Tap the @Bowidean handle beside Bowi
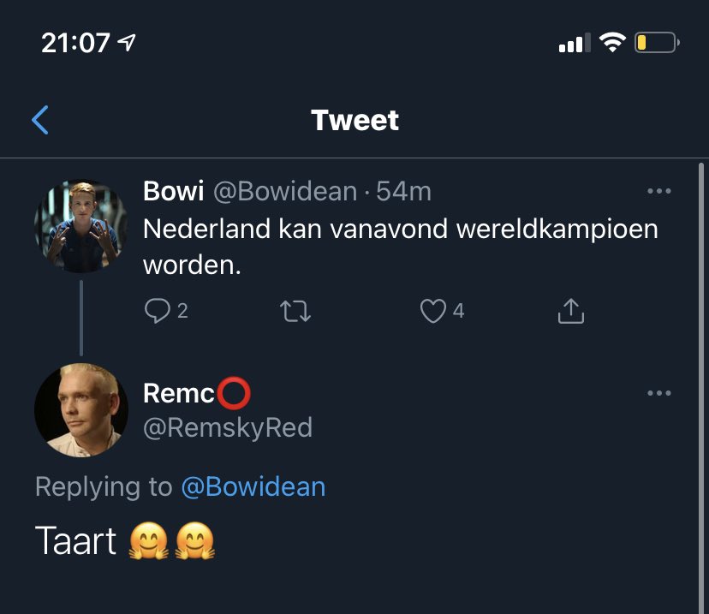Image resolution: width=709 pixels, height=614 pixels. click(x=284, y=191)
